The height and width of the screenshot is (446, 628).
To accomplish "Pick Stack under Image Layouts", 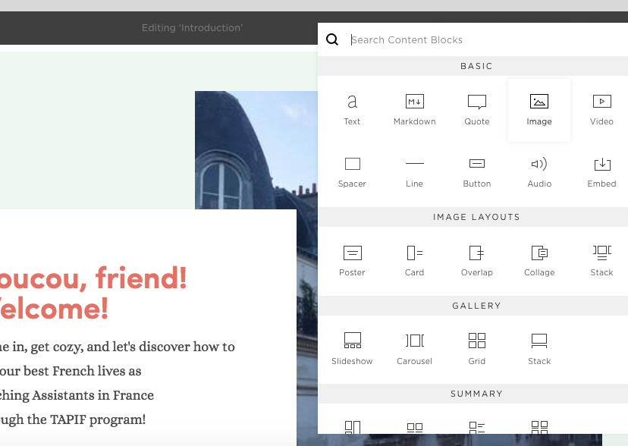I will click(601, 261).
